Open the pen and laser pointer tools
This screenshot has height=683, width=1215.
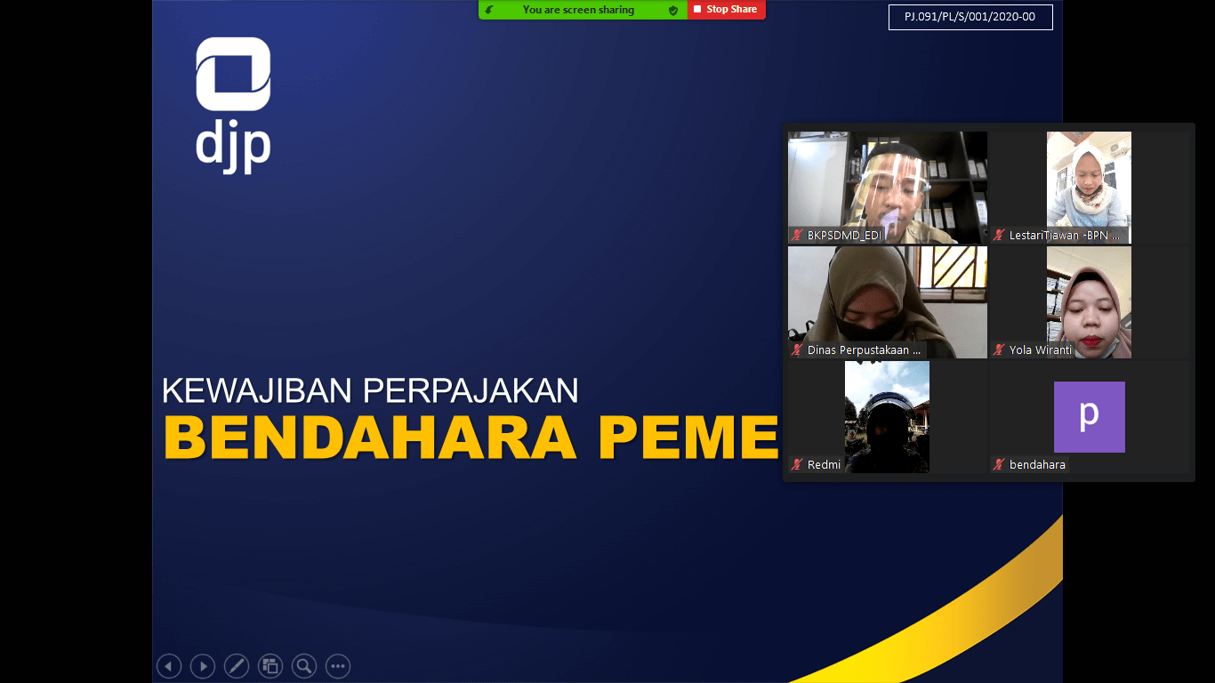237,666
